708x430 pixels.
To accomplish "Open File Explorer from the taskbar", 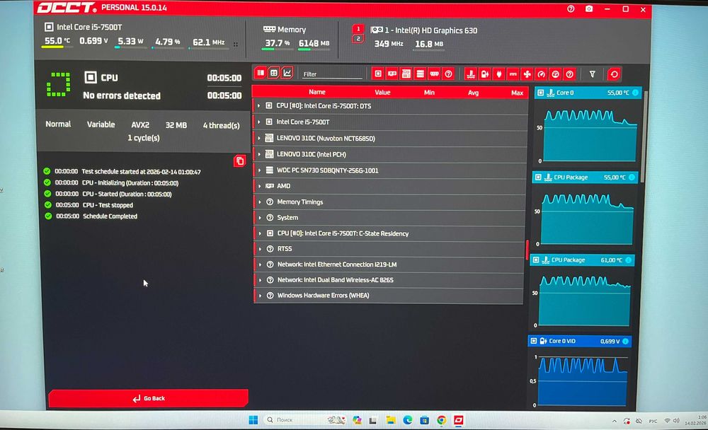I will tap(391, 420).
